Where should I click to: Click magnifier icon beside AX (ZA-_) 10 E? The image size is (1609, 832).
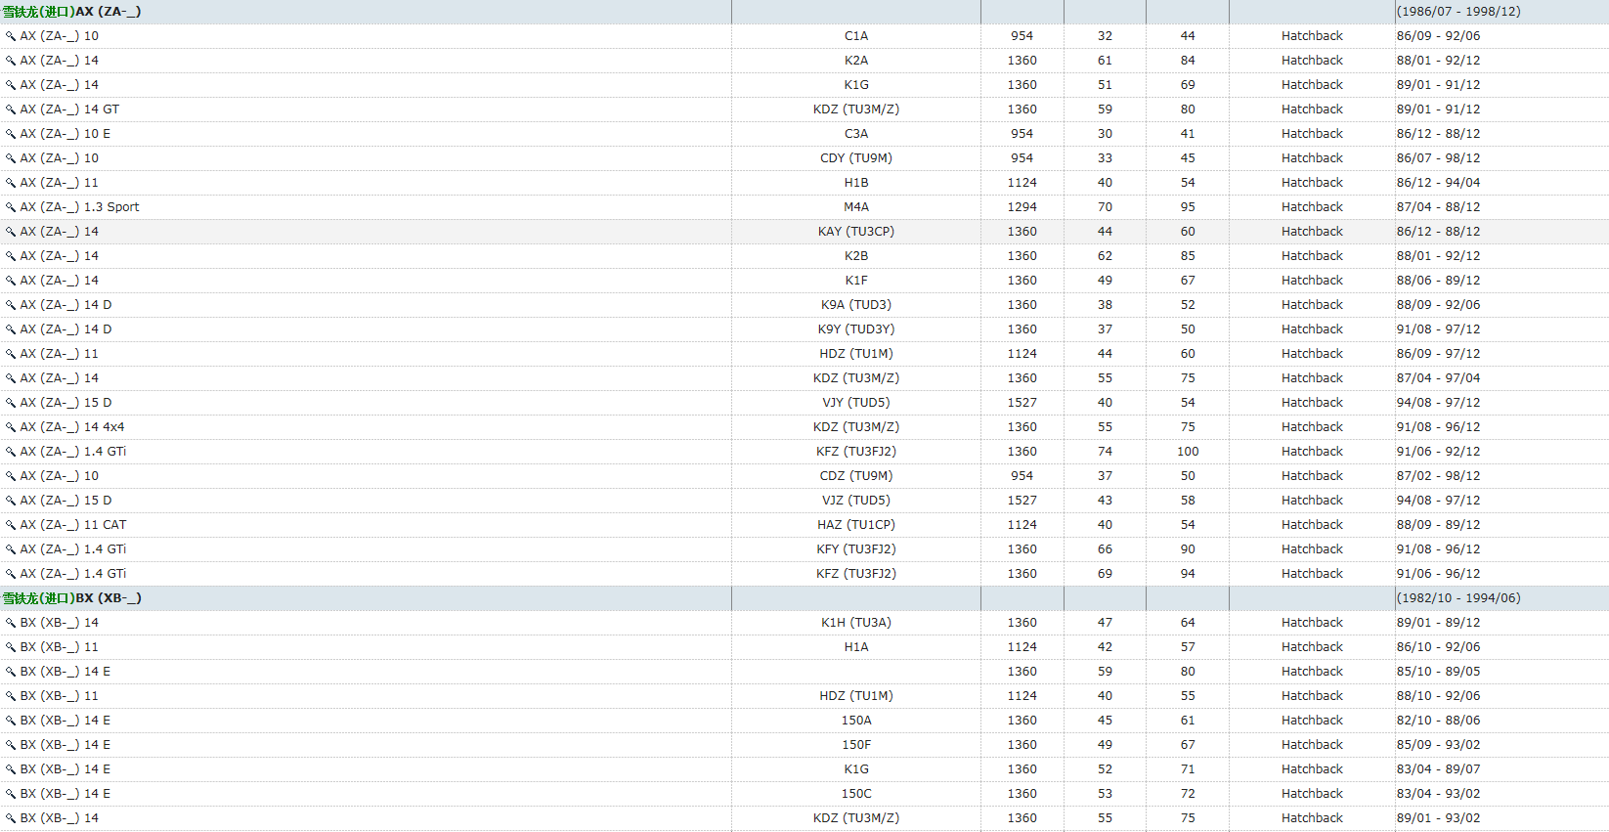pyautogui.click(x=11, y=134)
